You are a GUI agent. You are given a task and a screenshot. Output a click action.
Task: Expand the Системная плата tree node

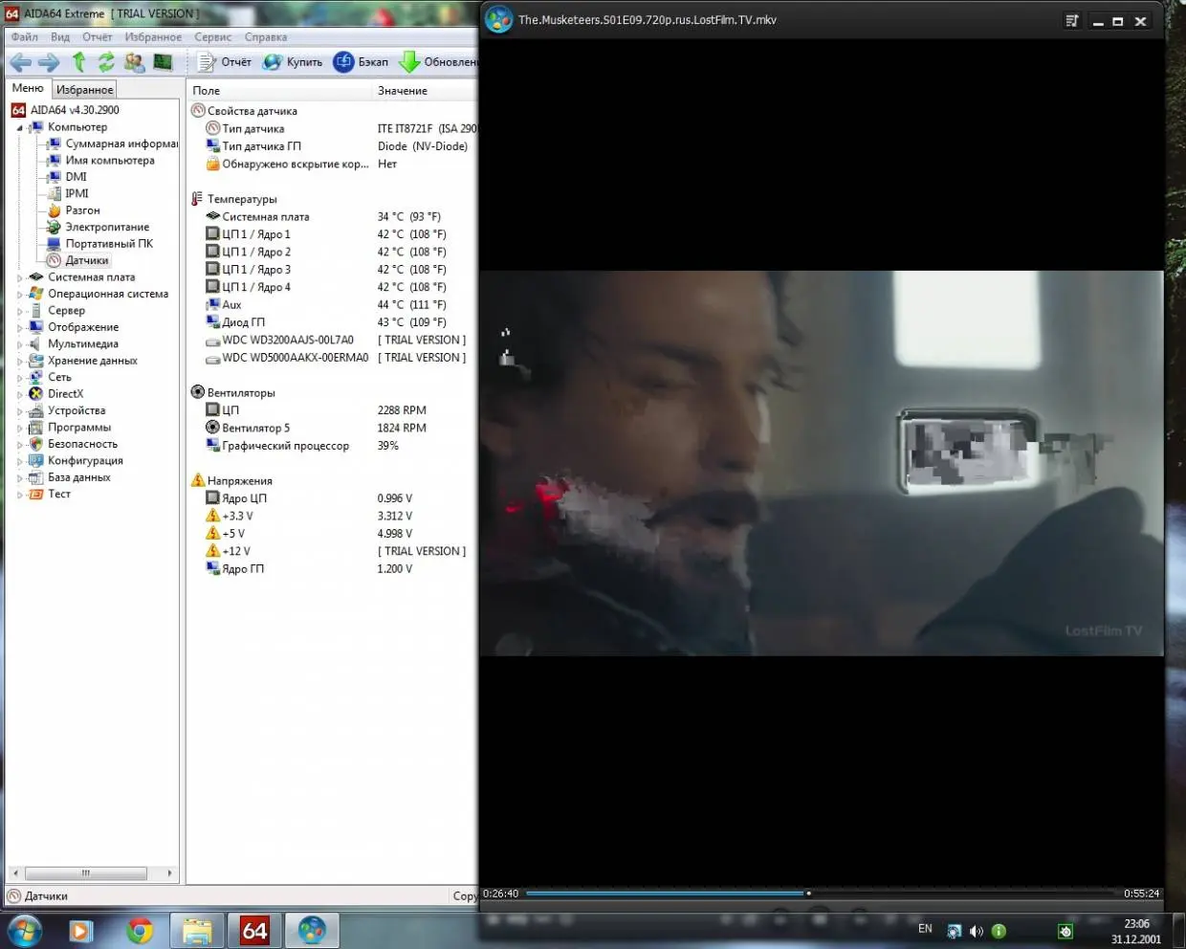pos(20,277)
